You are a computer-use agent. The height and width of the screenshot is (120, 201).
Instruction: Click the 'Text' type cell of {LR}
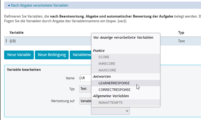181,41
